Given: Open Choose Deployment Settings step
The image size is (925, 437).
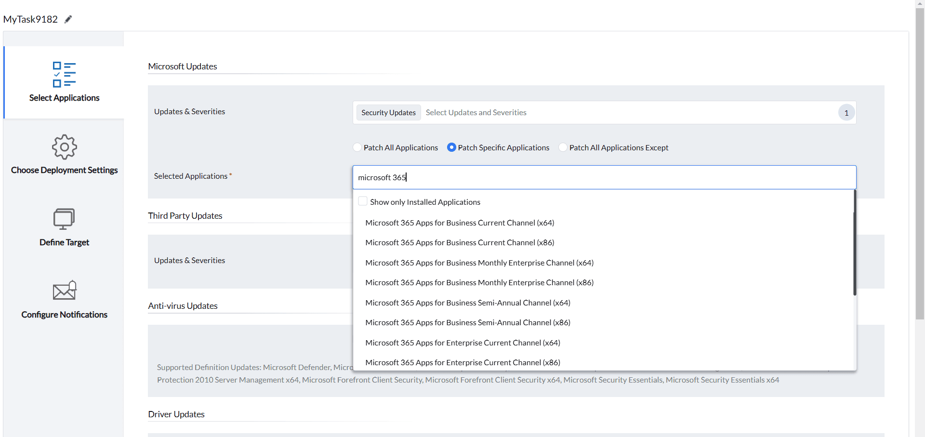Looking at the screenshot, I should pyautogui.click(x=64, y=155).
